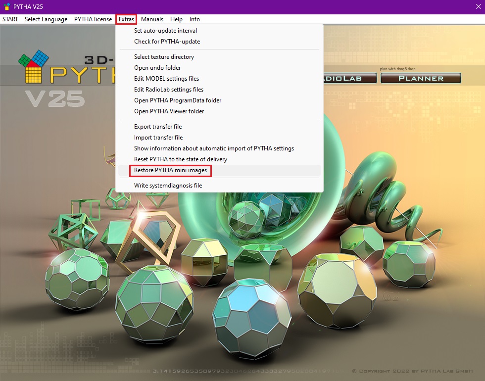
Task: Choose Select texture directory
Action: pyautogui.click(x=219, y=57)
